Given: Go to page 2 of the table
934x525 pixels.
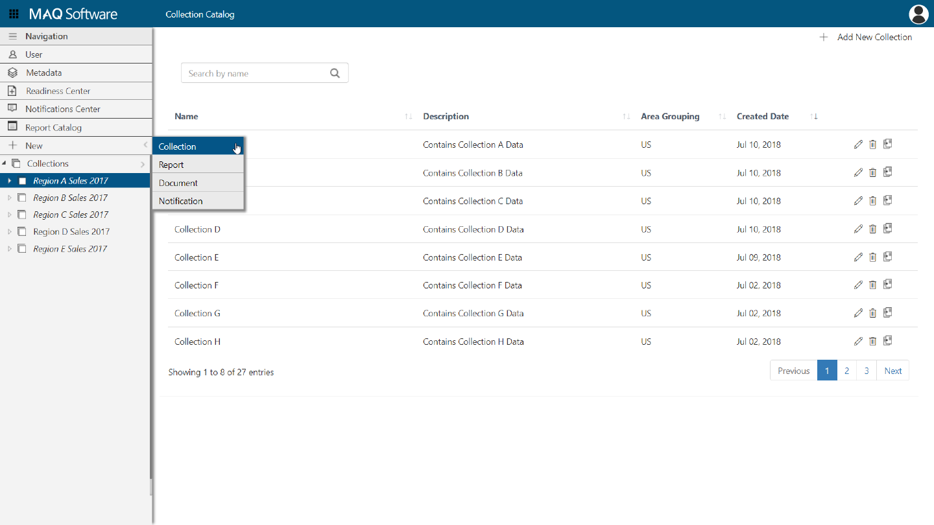Looking at the screenshot, I should click(x=846, y=371).
